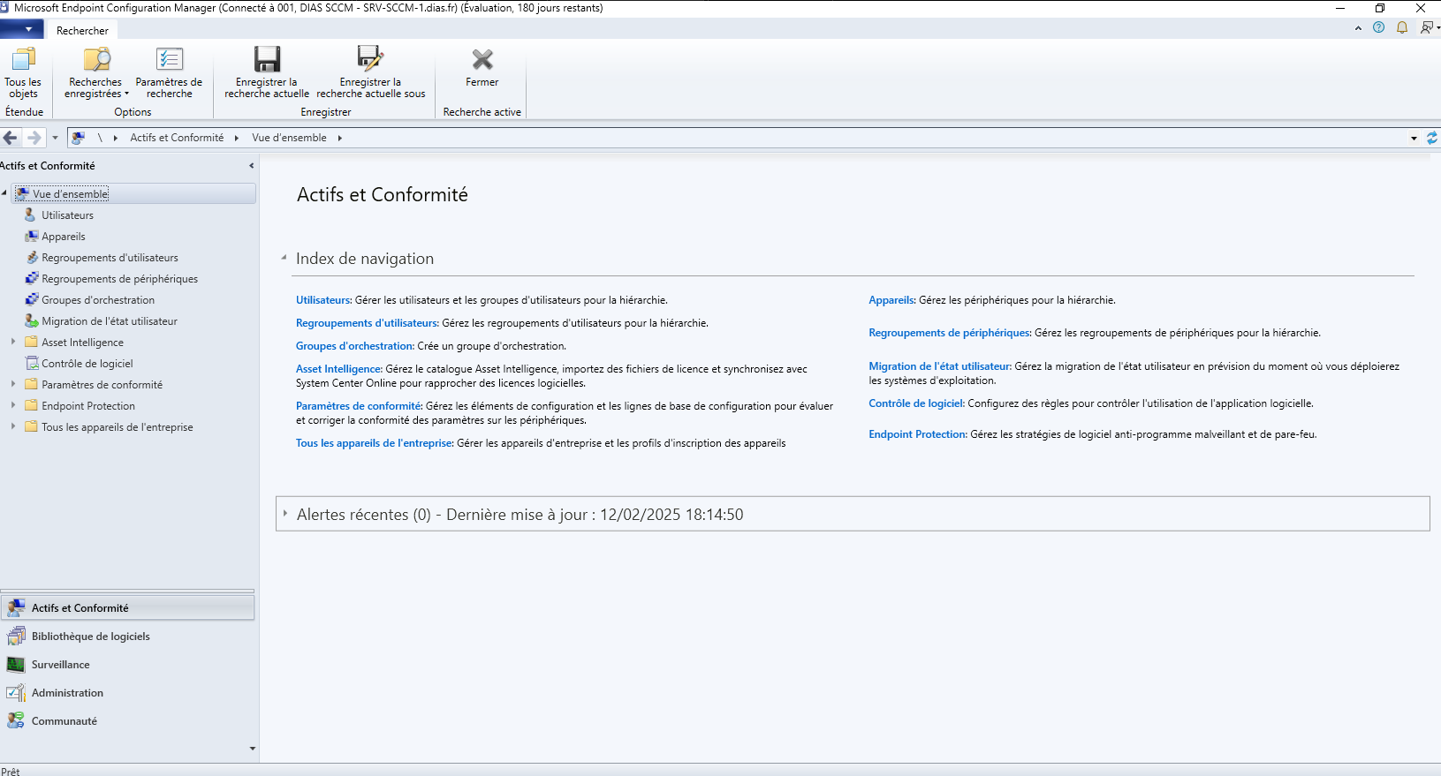Click Enregistrer la recherche actuelle
This screenshot has width=1441, height=776.
[267, 72]
